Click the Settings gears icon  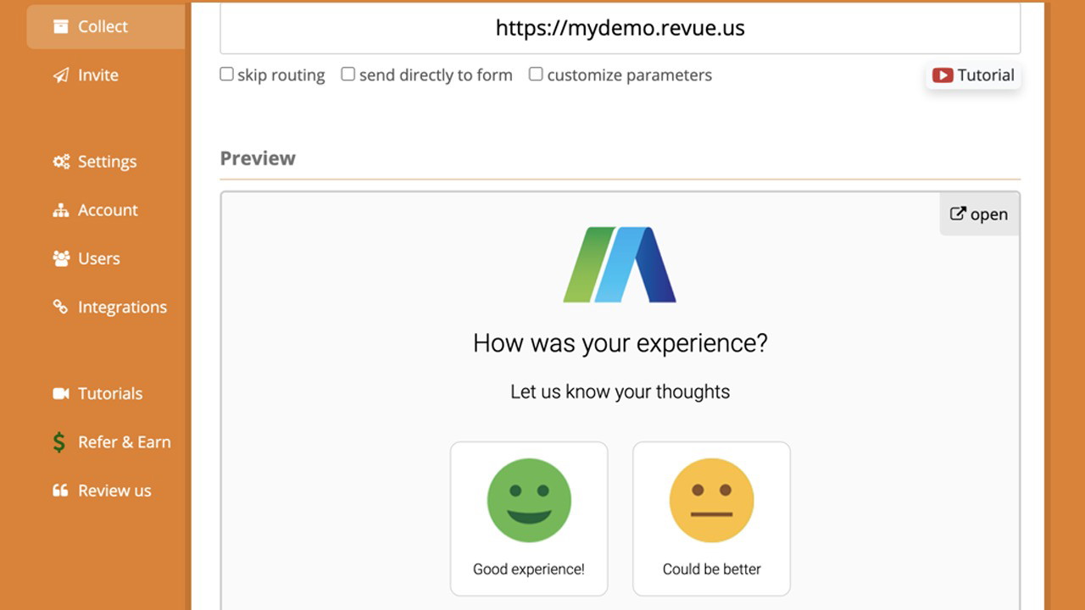[x=61, y=161]
